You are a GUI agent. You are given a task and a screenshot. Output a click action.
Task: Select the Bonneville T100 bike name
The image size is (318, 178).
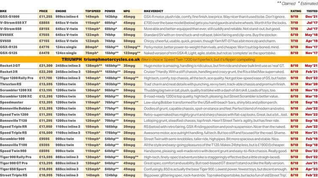tap(14, 145)
